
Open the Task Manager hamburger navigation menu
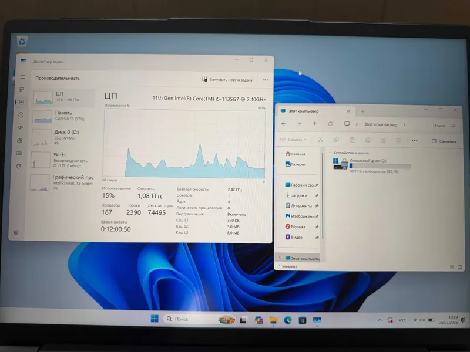pos(22,77)
